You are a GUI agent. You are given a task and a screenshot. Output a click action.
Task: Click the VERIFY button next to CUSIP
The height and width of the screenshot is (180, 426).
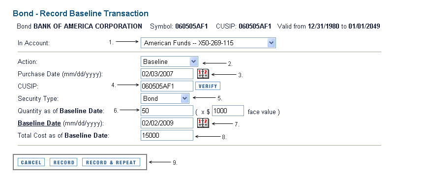pyautogui.click(x=208, y=86)
